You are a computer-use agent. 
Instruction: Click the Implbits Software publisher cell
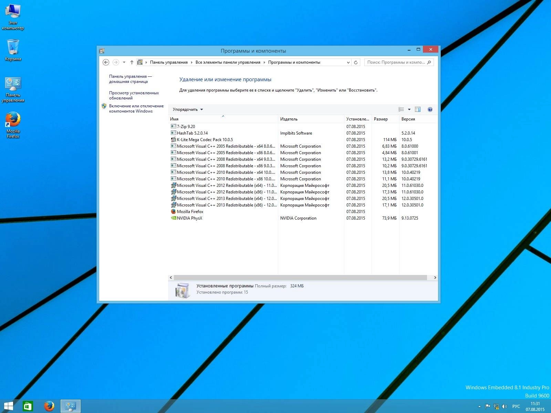pyautogui.click(x=296, y=133)
